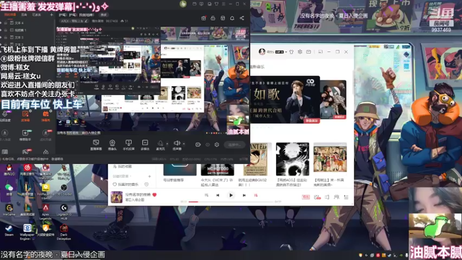Play the current song
The height and width of the screenshot is (260, 462).
pyautogui.click(x=231, y=195)
